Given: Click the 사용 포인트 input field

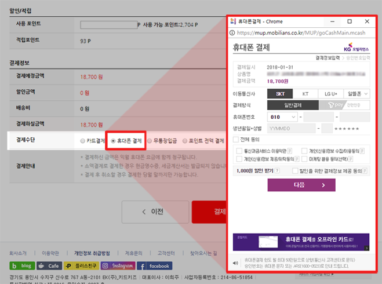Looking at the screenshot, I should pyautogui.click(x=108, y=25).
